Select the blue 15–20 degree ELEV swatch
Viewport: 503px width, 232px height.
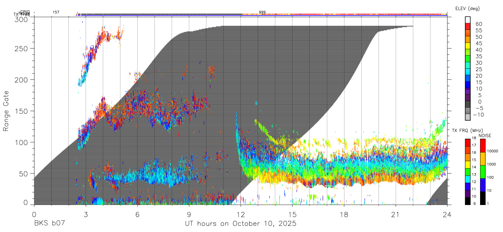[x=468, y=79]
